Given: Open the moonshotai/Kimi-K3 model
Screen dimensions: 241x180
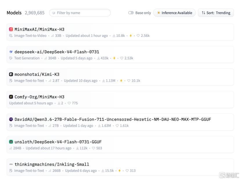Looking at the screenshot, I should click(x=37, y=74).
